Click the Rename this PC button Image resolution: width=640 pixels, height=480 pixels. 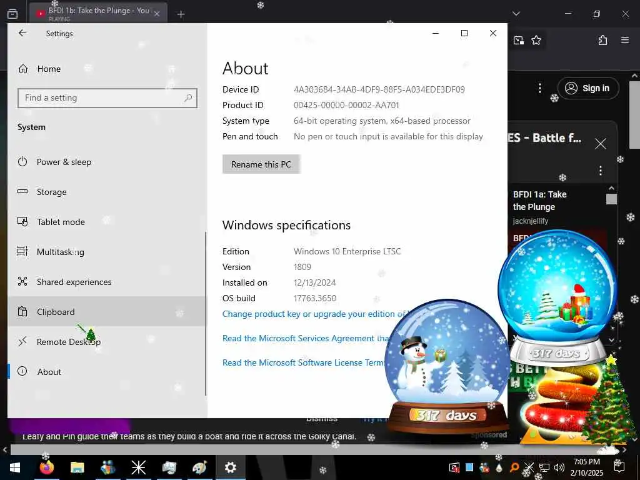coord(261,164)
